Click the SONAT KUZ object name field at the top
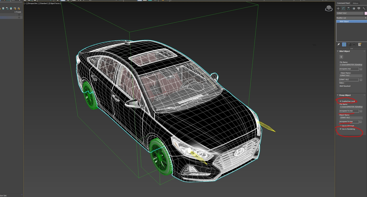 click(350, 13)
